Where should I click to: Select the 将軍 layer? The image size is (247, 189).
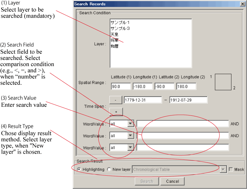[114, 40]
